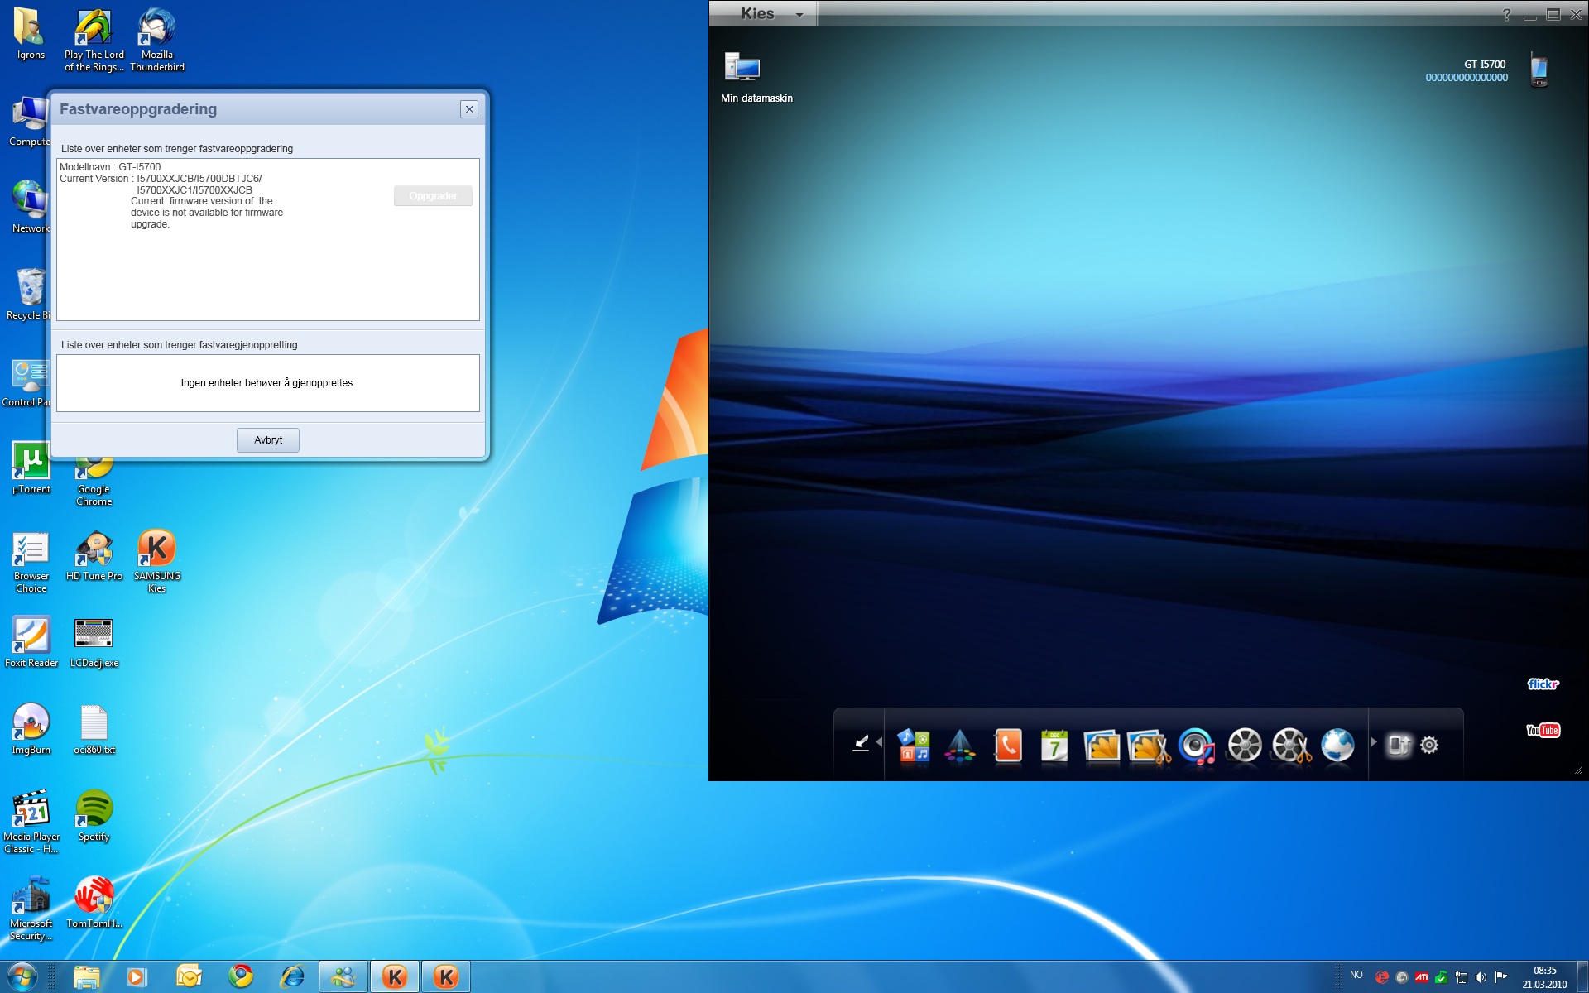The width and height of the screenshot is (1589, 993).
Task: Select the SAMSUNG Kies desktop shortcut
Action: click(156, 561)
